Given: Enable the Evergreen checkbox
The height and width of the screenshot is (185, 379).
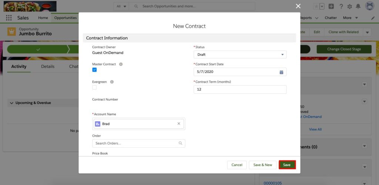Looking at the screenshot, I should click(94, 88).
